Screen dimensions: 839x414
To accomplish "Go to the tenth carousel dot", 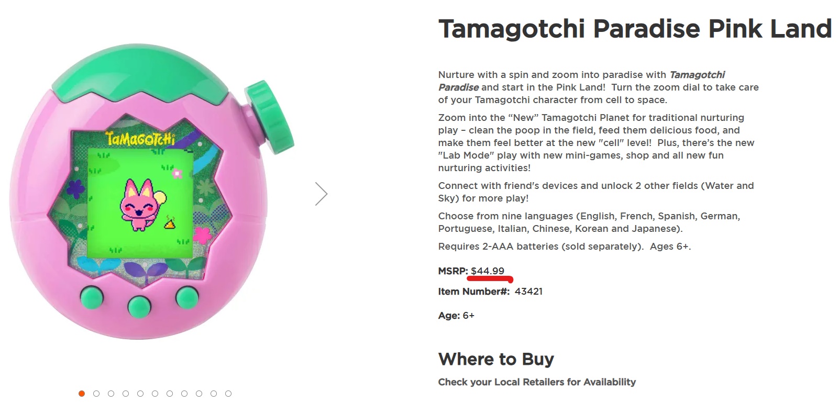I will (214, 394).
